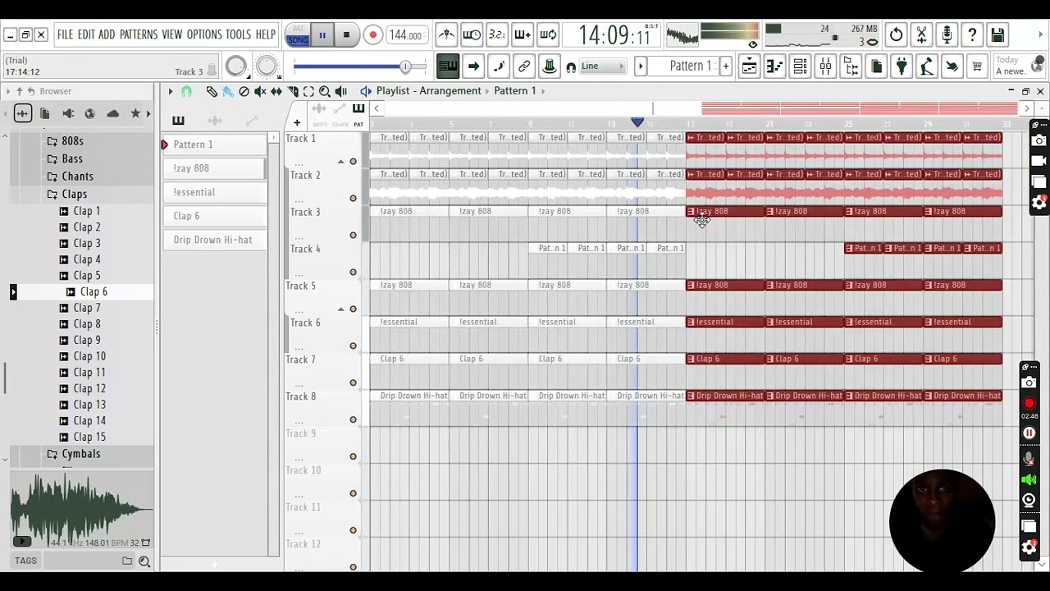
Task: Click the hat stamp icon
Action: (x=550, y=66)
